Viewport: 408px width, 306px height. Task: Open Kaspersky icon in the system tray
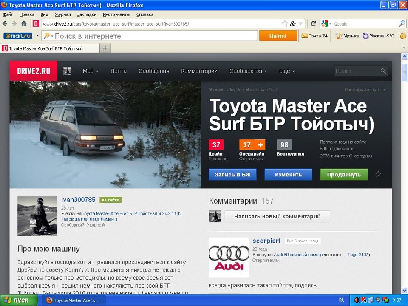(x=363, y=300)
